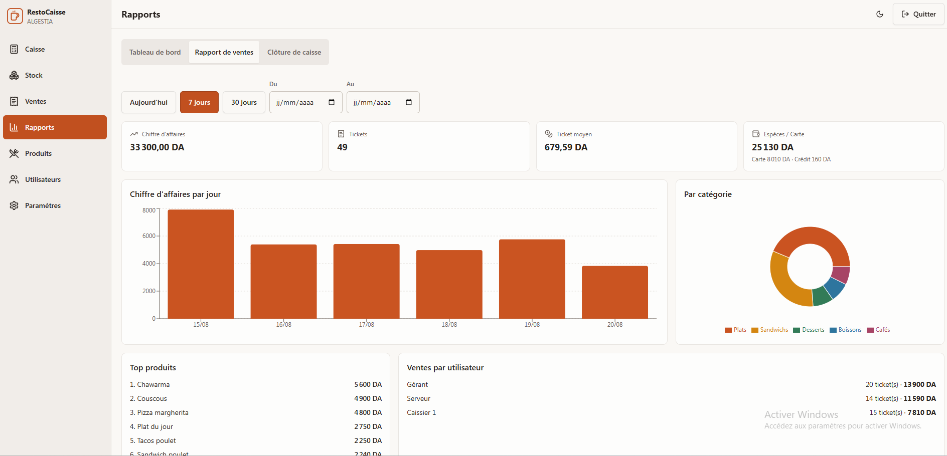Click the 33 300,00 DA revenue value

coord(157,147)
